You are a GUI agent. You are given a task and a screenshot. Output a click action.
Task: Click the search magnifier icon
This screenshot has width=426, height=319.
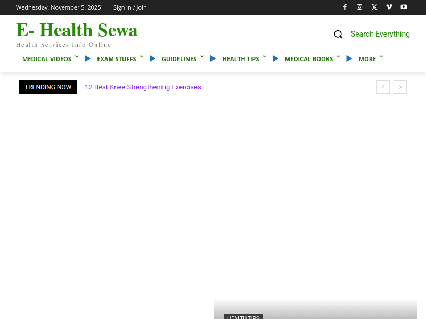338,34
